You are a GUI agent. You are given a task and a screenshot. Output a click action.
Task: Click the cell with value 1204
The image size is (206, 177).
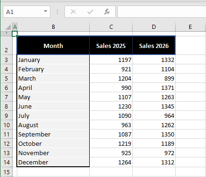click(x=111, y=78)
